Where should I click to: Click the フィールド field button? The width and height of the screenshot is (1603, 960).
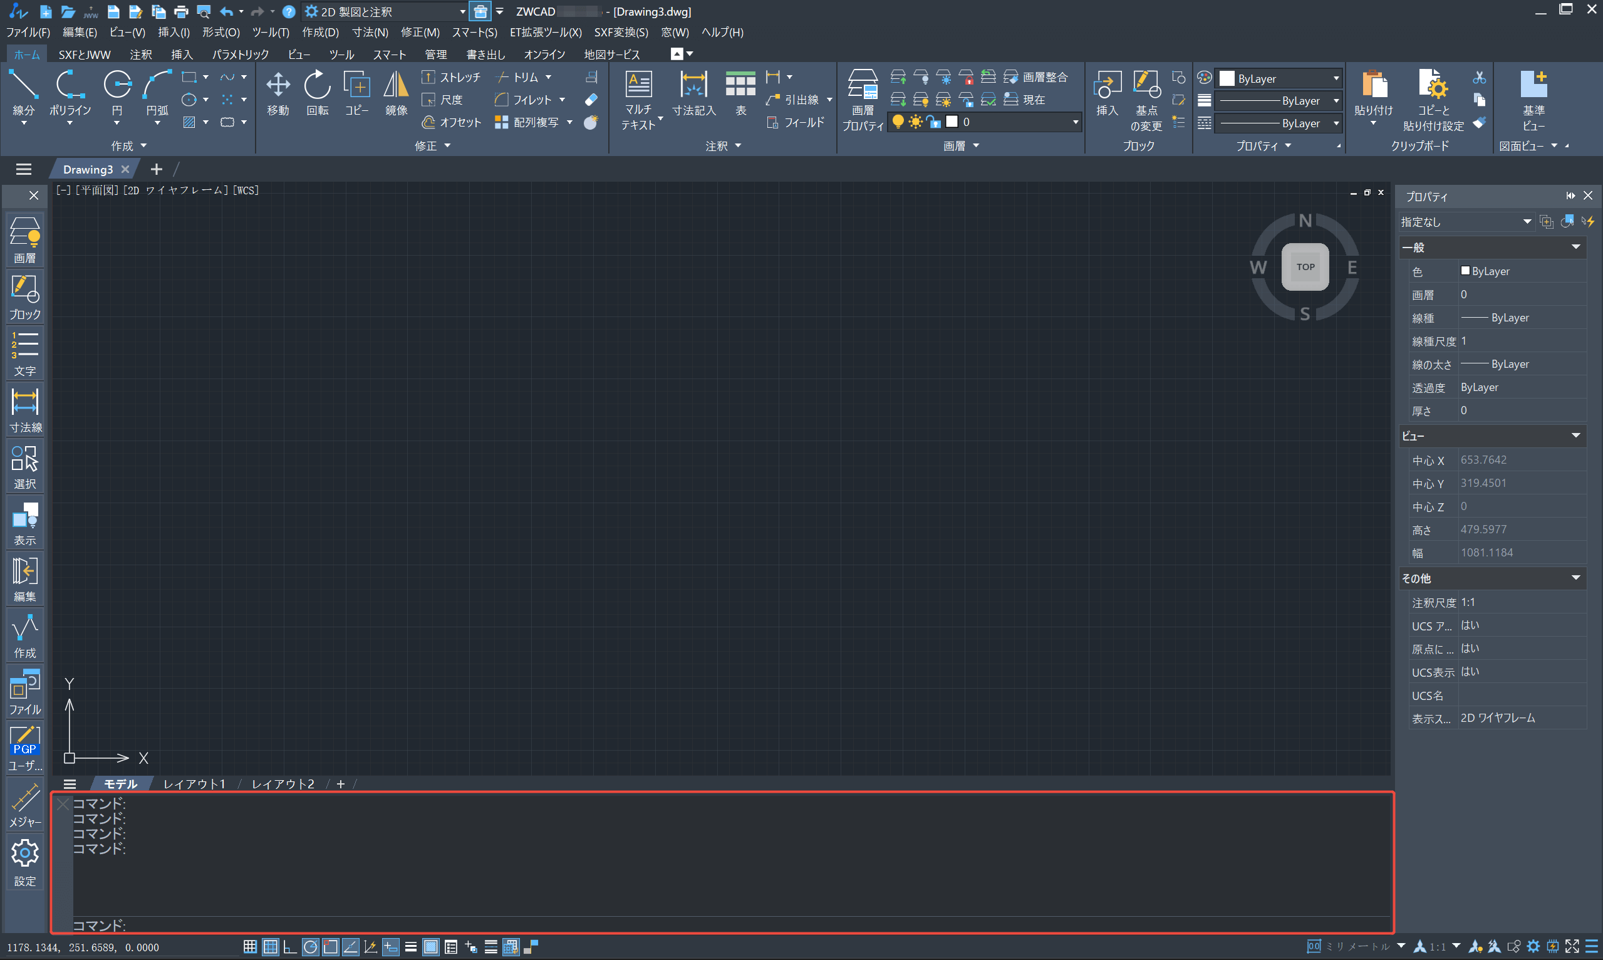pos(796,122)
